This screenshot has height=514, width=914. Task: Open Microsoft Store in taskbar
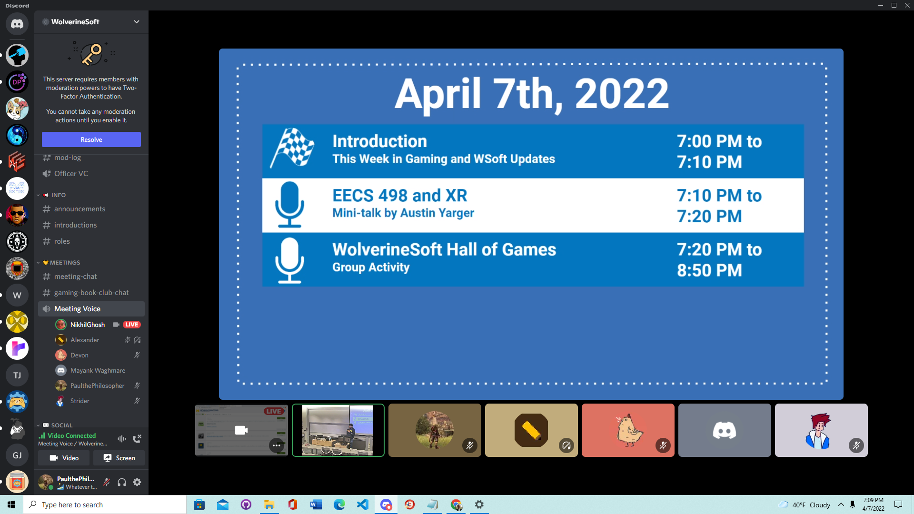point(199,504)
